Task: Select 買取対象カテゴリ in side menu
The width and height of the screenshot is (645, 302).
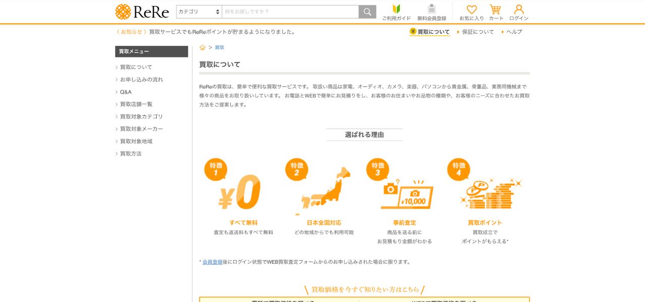Action: click(142, 116)
